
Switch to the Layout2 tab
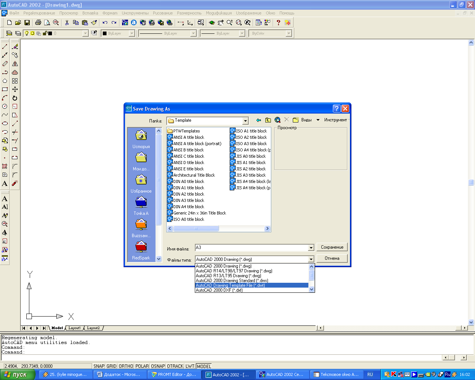point(93,328)
